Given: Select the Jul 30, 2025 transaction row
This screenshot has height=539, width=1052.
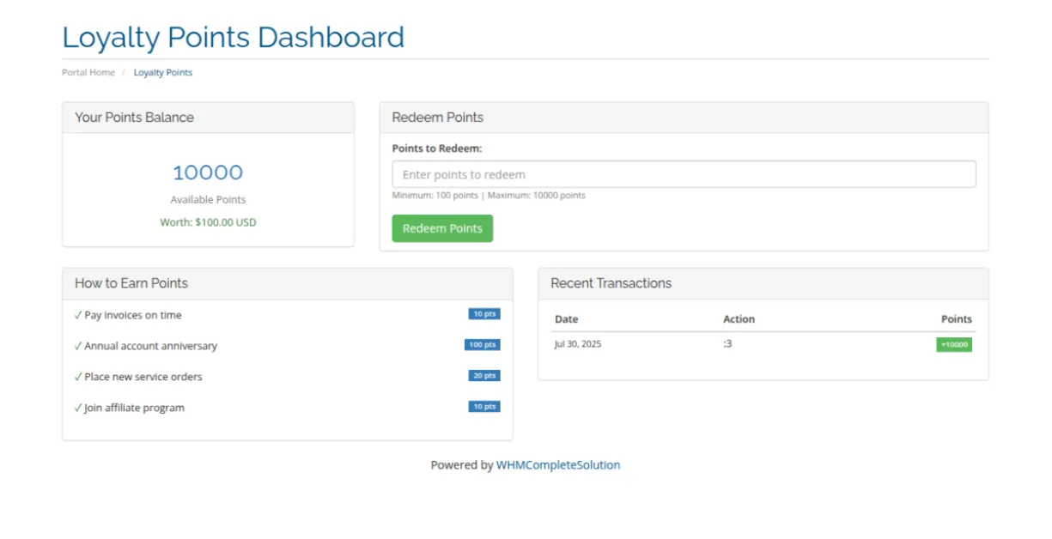Looking at the screenshot, I should coord(578,344).
